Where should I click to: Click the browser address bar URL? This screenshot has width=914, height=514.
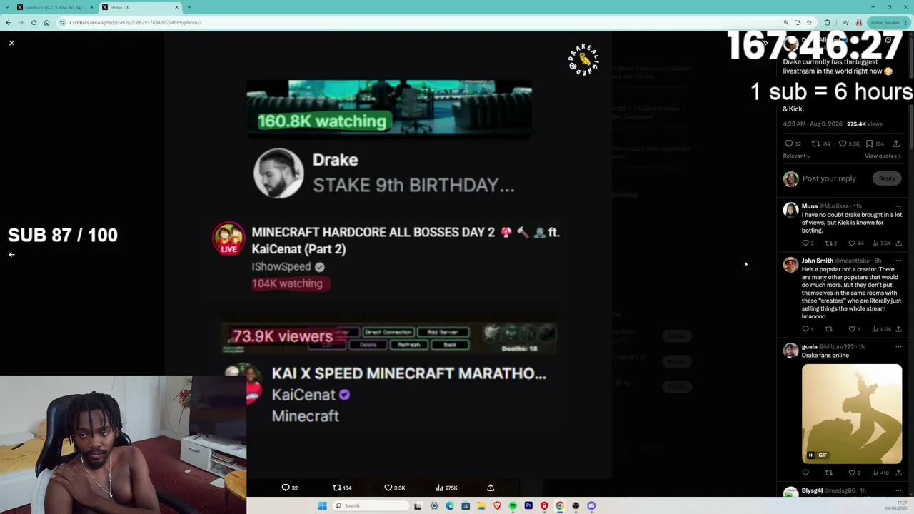point(136,22)
